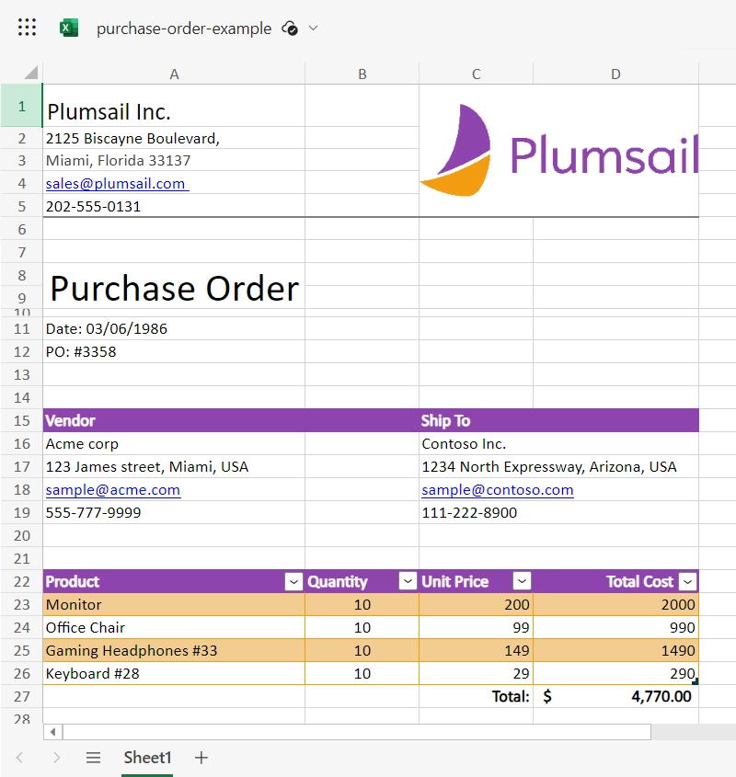The image size is (736, 777).
Task: Select row 22 header
Action: (x=21, y=581)
